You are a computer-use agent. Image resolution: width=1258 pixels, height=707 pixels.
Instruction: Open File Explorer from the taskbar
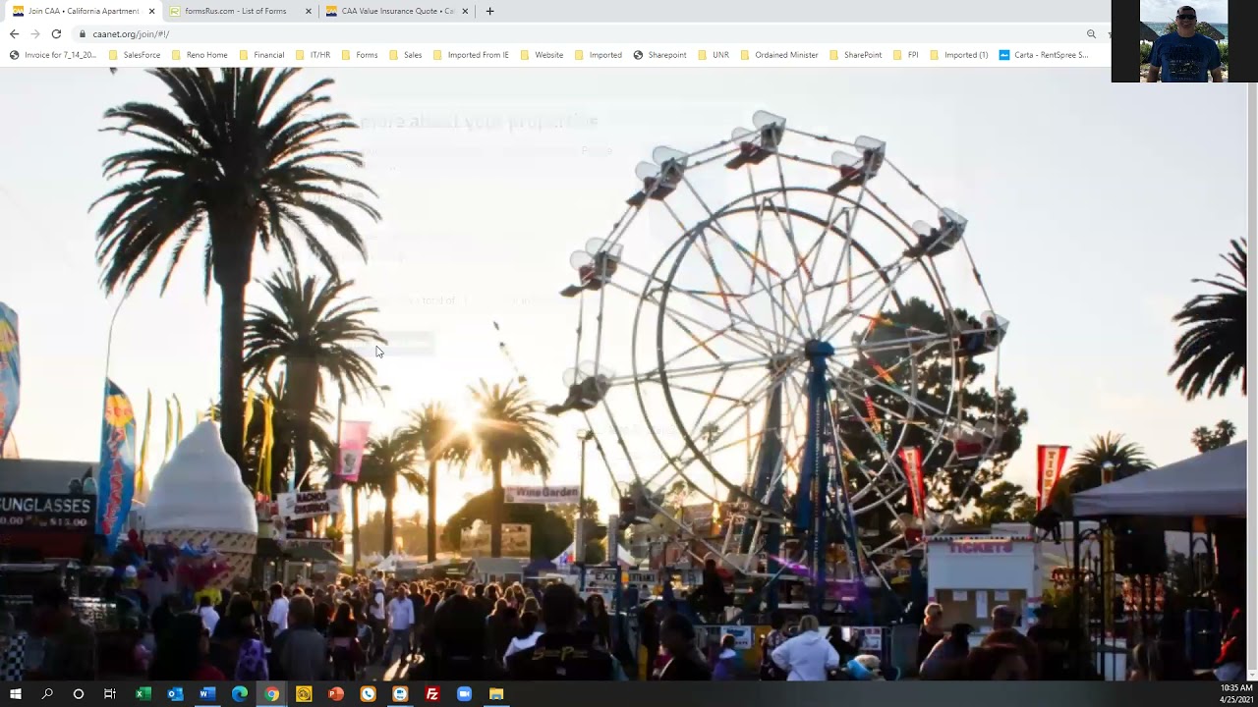(x=496, y=693)
